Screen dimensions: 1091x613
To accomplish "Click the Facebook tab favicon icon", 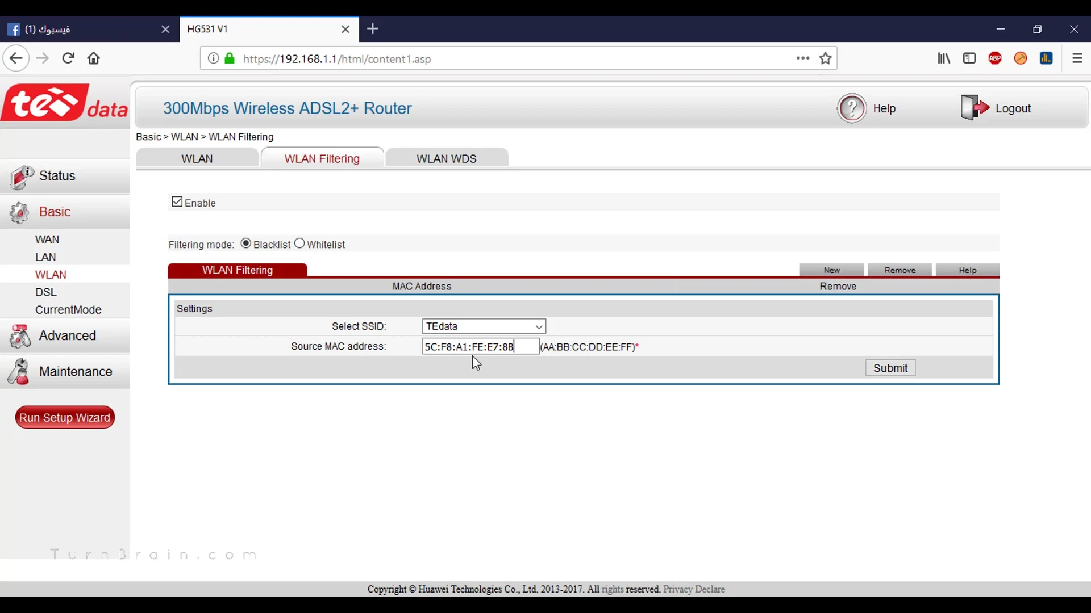I will (x=15, y=28).
